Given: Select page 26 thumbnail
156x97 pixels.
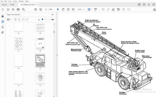Looking at the screenshot, I should [40, 27].
